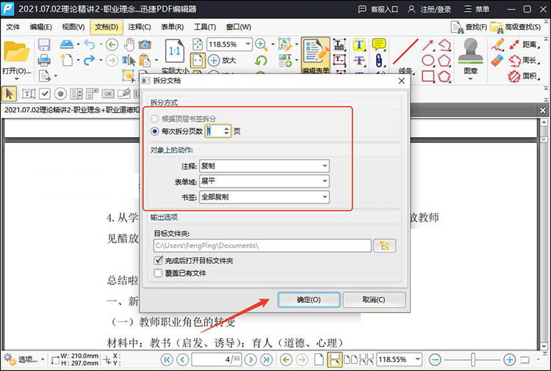Click the Edit Form 编辑表单 button

316,56
